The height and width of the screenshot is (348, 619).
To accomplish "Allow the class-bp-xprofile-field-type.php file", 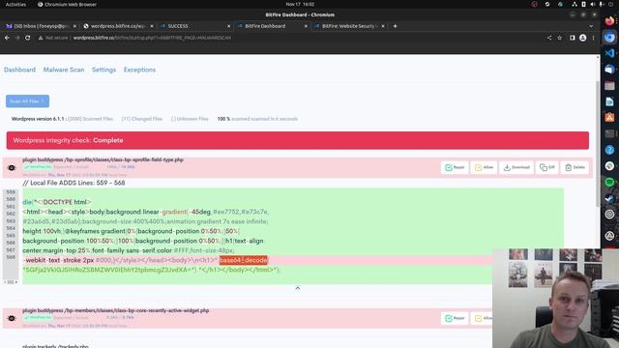I will 484,167.
